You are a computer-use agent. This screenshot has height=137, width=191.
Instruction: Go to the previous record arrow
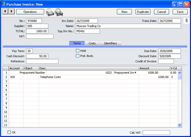coord(5,11)
